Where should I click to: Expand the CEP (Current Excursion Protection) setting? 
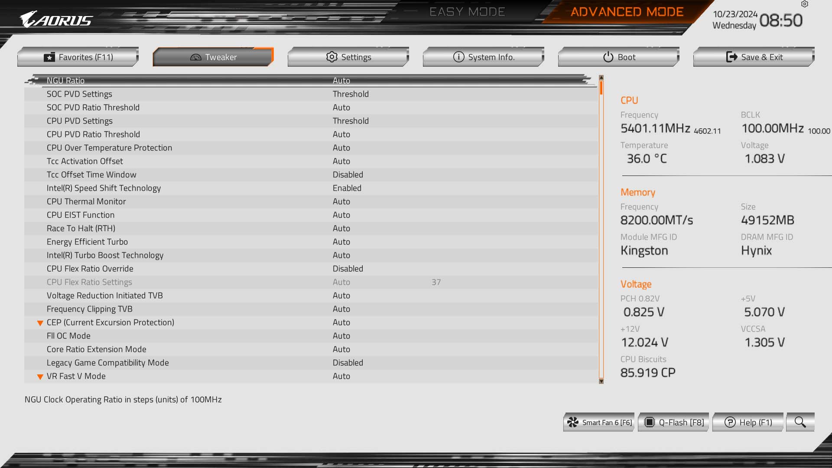pyautogui.click(x=39, y=323)
